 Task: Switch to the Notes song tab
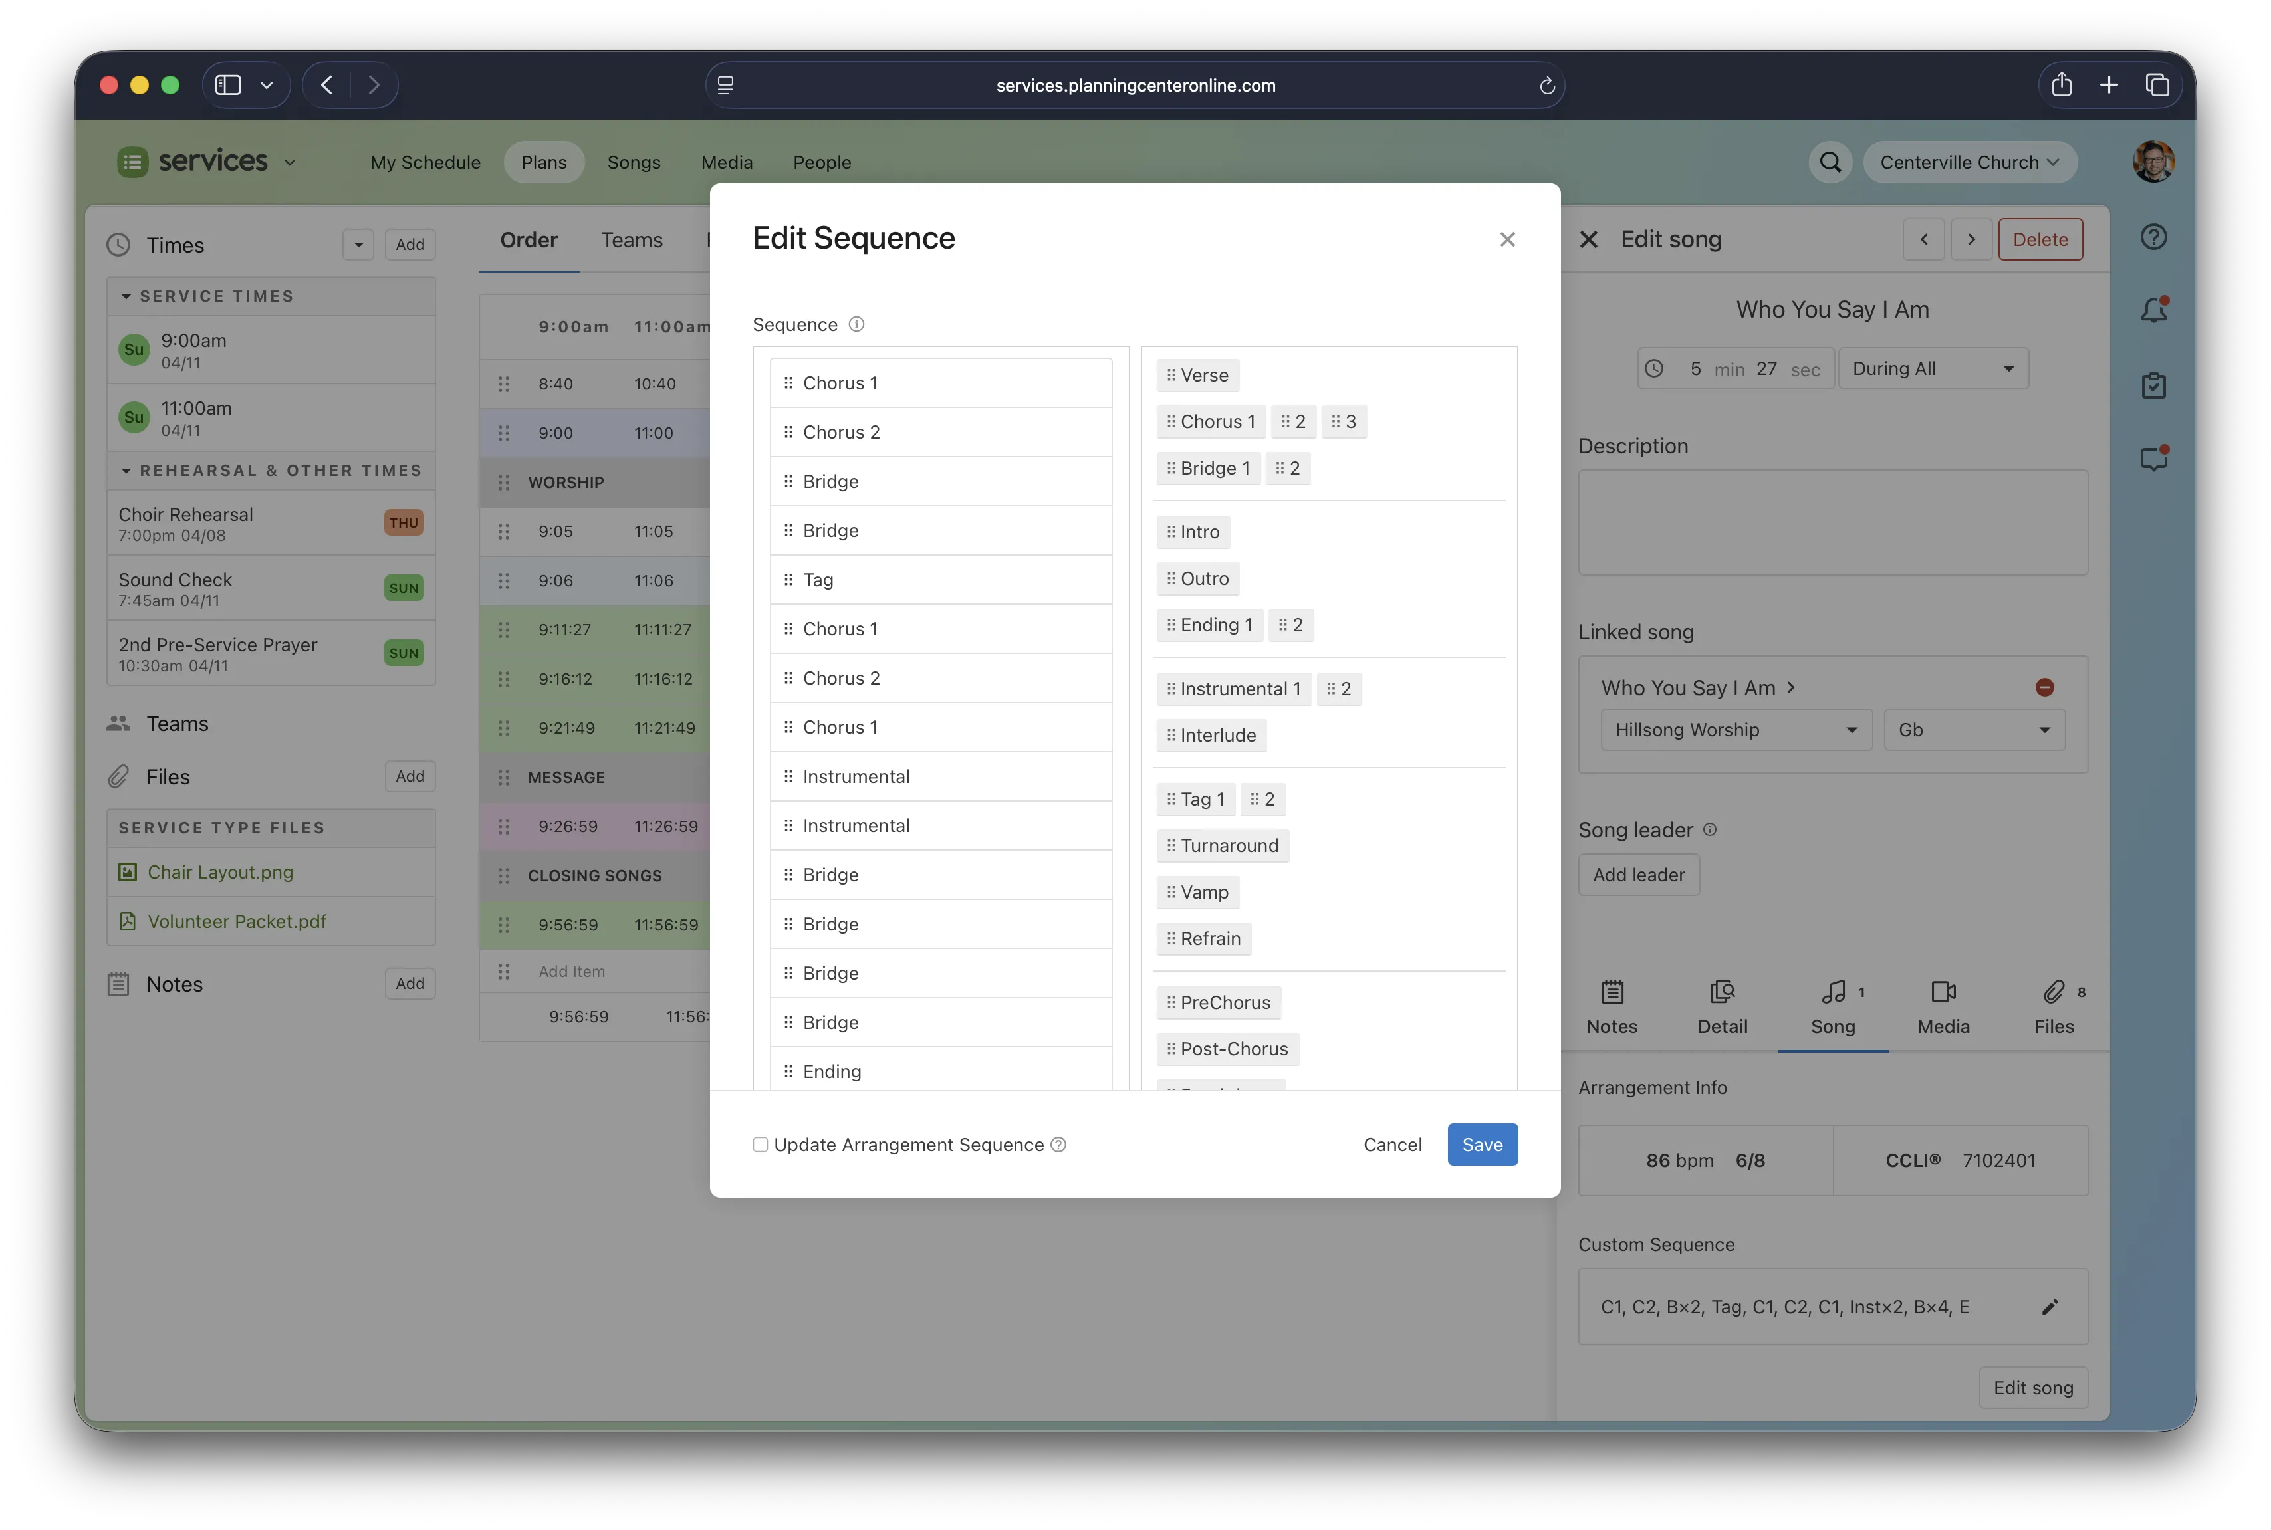1612,1008
